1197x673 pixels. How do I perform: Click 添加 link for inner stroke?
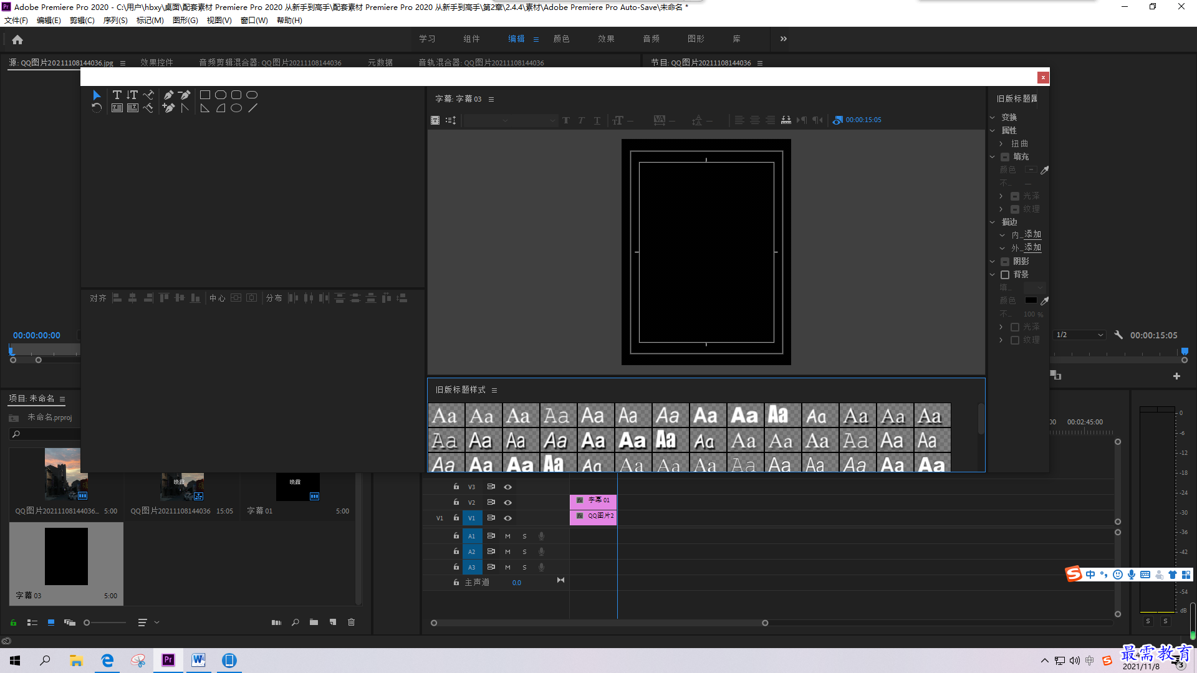click(1032, 234)
